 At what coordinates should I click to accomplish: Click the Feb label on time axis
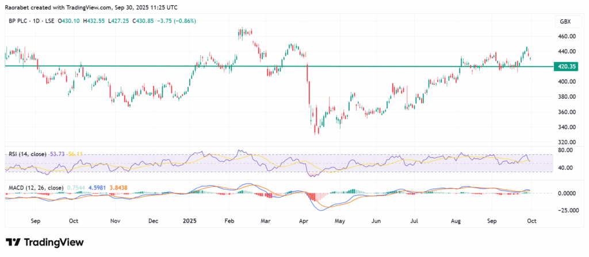pos(229,221)
